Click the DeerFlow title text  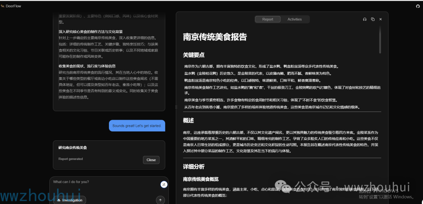[13, 6]
